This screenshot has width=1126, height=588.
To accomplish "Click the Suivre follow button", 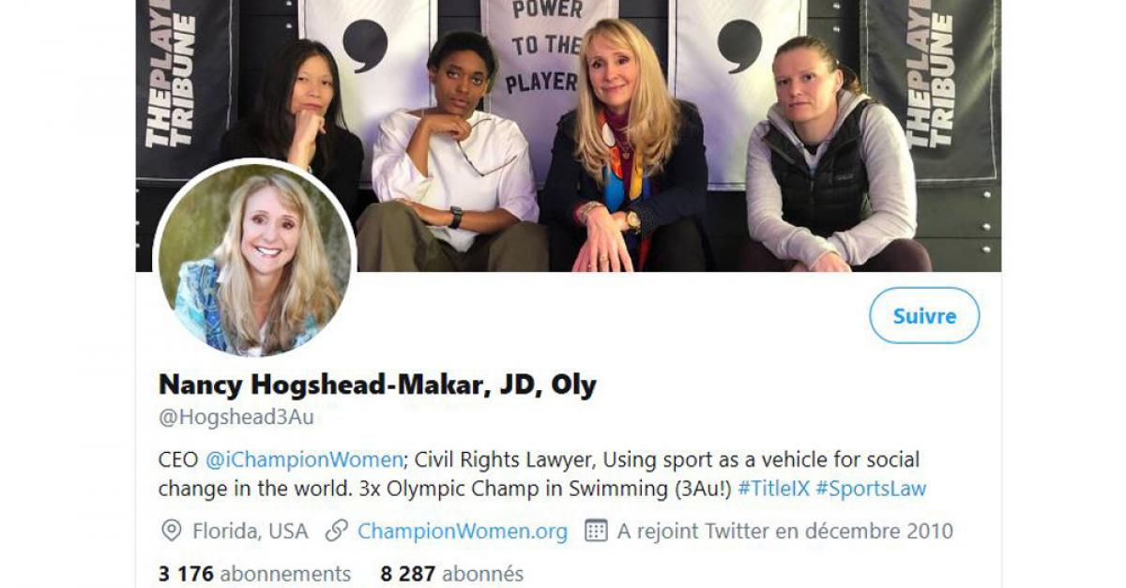I will pos(924,316).
